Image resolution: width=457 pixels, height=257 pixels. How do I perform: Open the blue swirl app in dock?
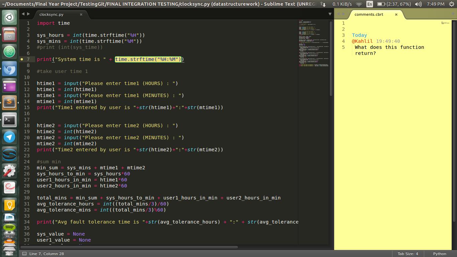(9, 154)
